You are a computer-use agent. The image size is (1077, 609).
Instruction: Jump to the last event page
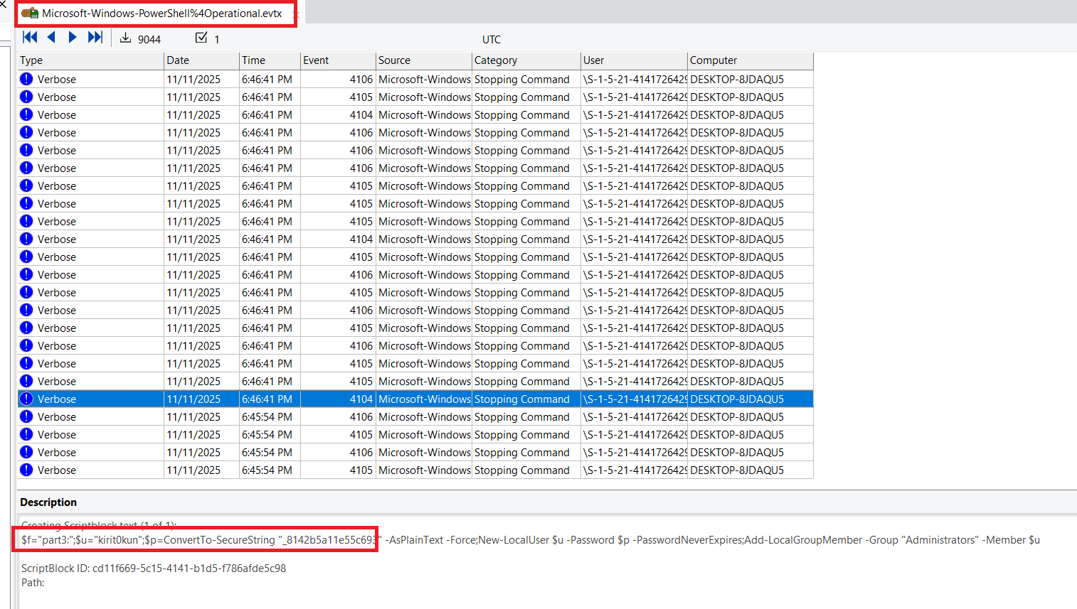pyautogui.click(x=95, y=38)
